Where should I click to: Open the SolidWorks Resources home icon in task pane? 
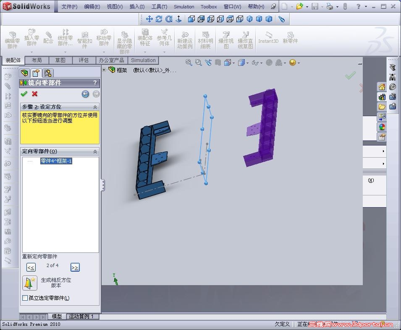point(382,87)
